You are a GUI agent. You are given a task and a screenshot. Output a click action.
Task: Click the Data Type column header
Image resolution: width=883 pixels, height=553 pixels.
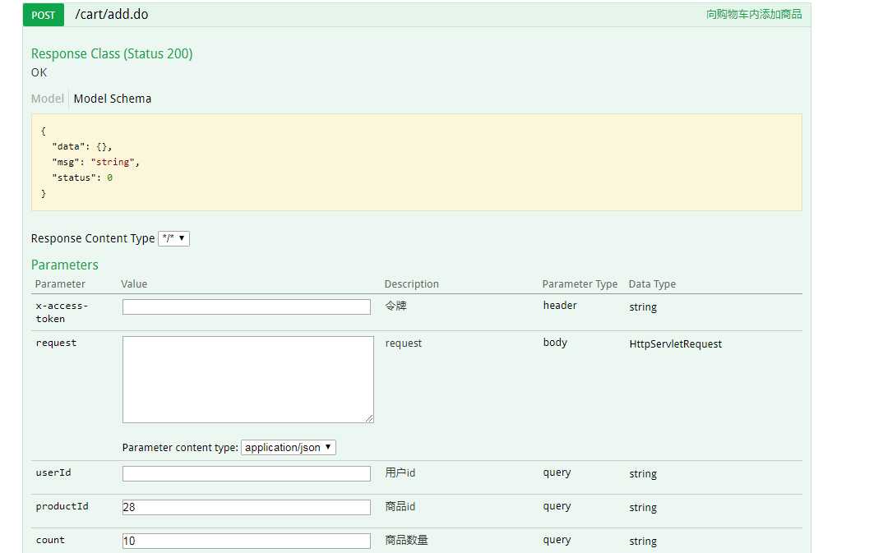coord(652,284)
